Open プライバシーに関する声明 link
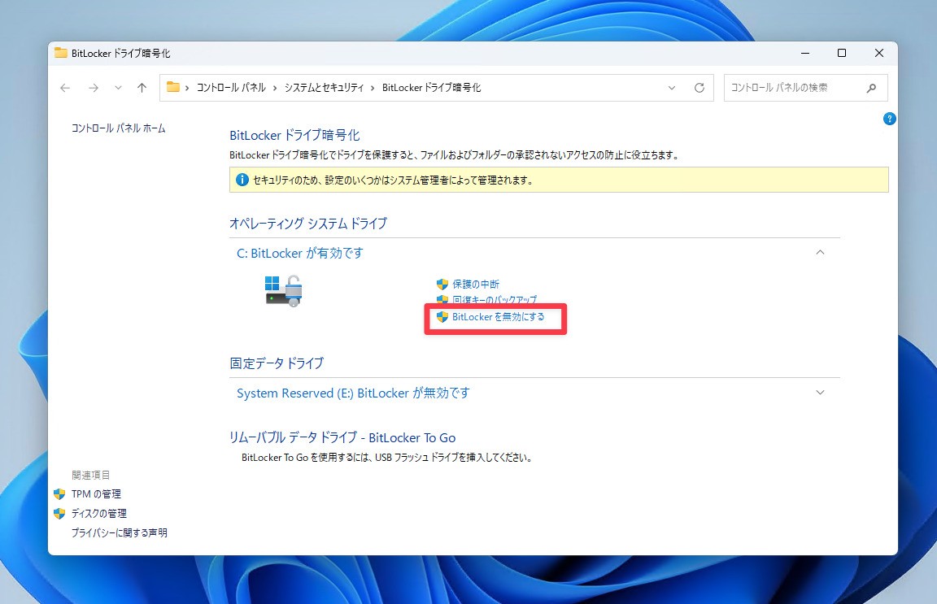937x604 pixels. coord(120,532)
